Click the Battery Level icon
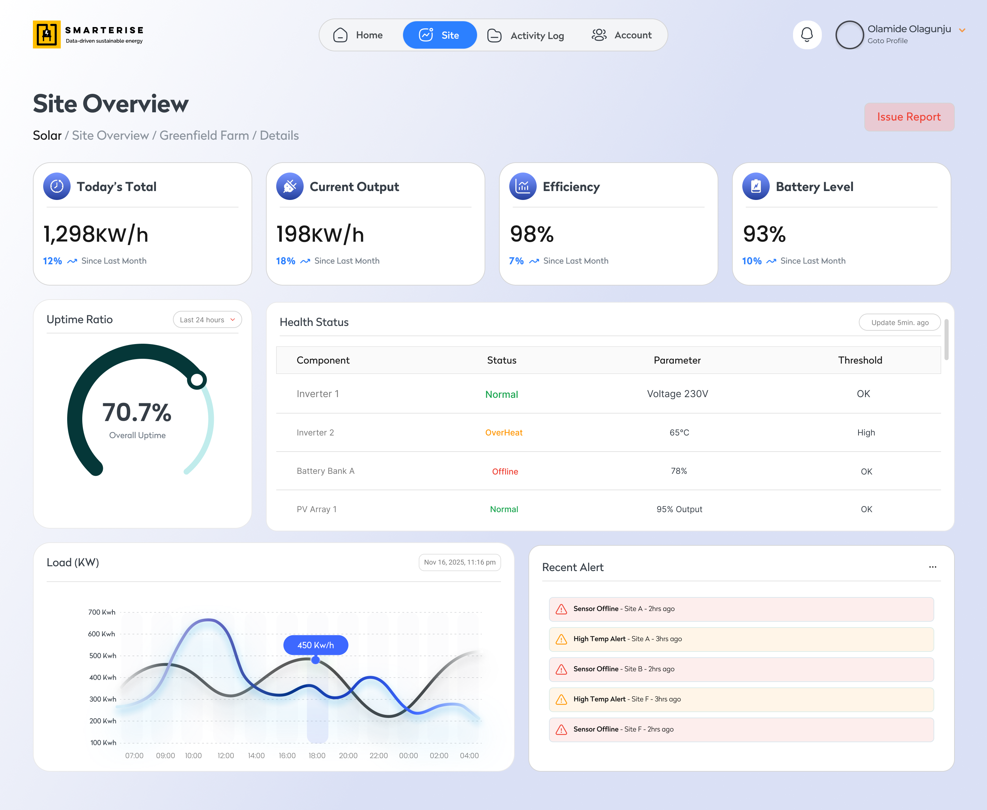The image size is (987, 810). pos(756,187)
